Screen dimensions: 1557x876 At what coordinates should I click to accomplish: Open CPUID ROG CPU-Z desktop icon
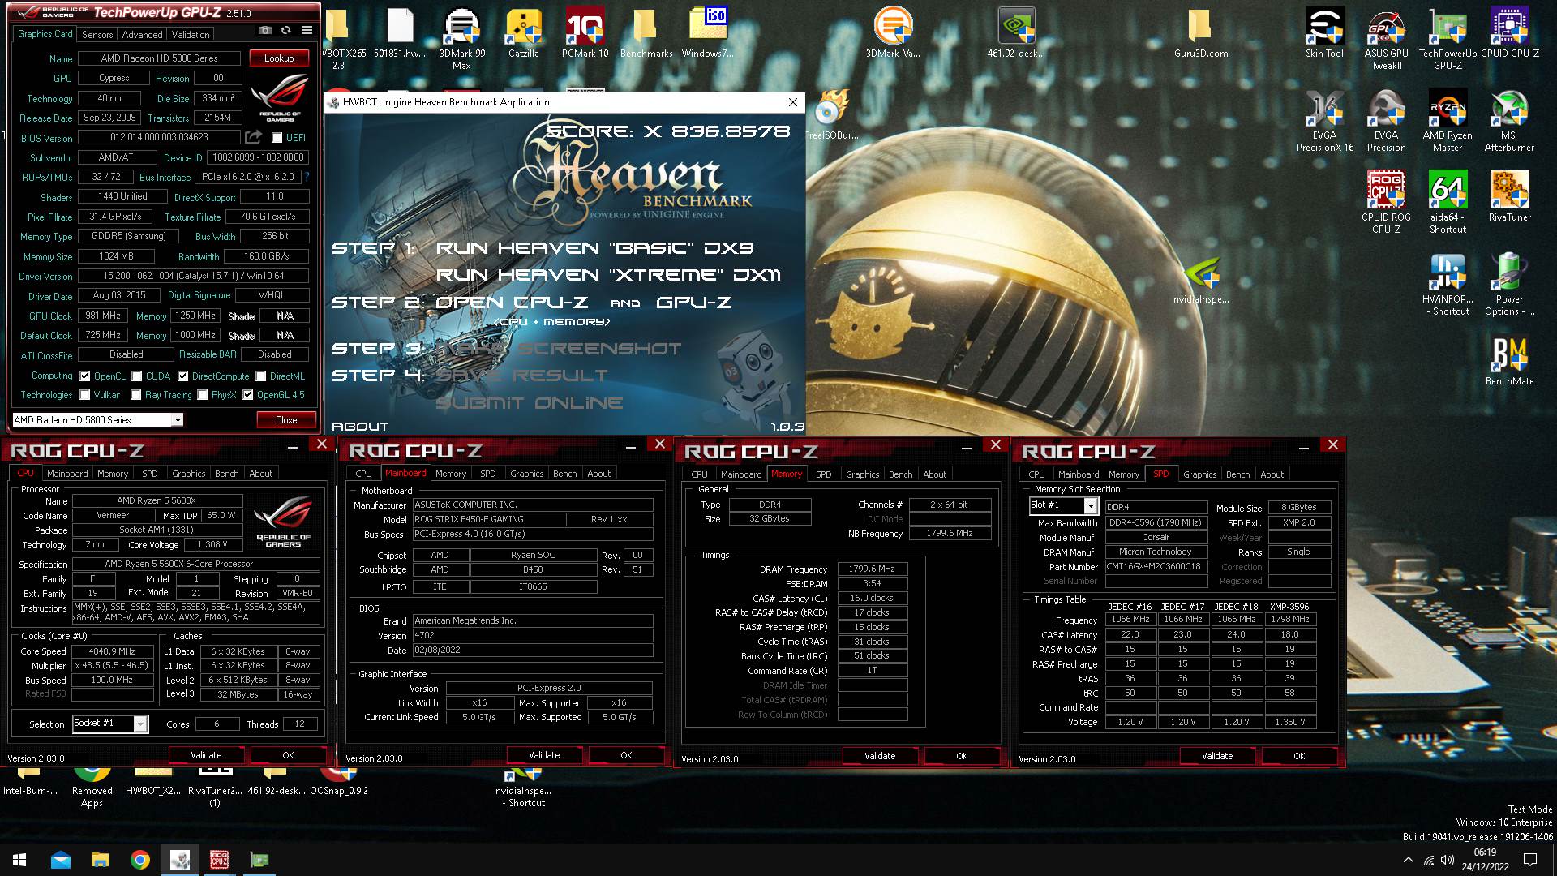[x=1386, y=202]
